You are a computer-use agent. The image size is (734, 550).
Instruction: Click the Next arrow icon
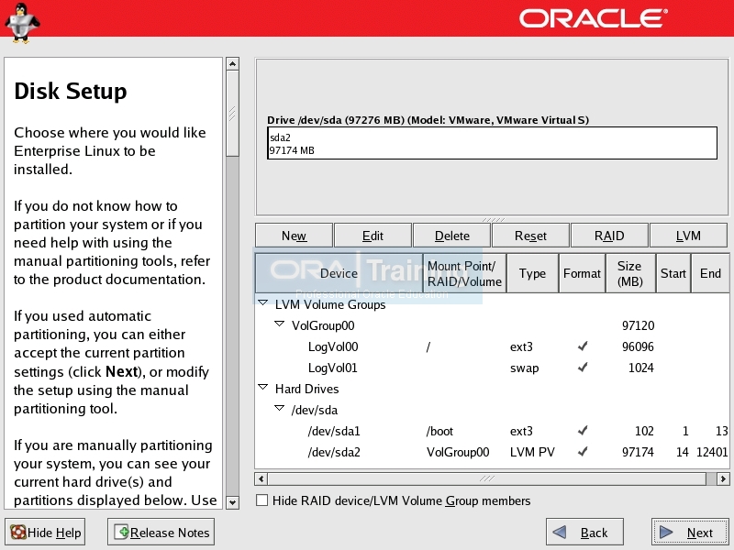tap(666, 533)
